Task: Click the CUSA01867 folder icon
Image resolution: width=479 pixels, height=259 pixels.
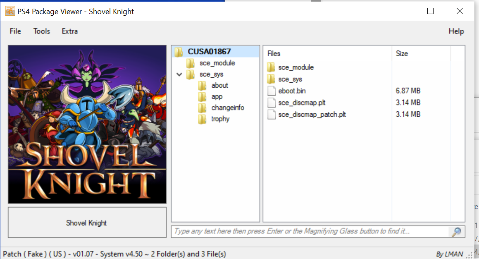Action: [179, 52]
